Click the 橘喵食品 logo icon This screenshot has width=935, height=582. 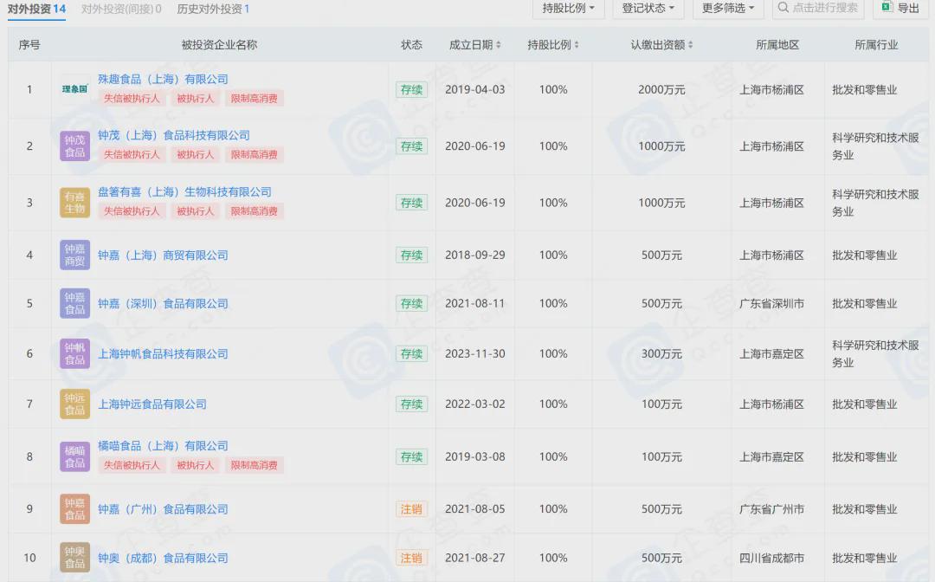(x=74, y=456)
